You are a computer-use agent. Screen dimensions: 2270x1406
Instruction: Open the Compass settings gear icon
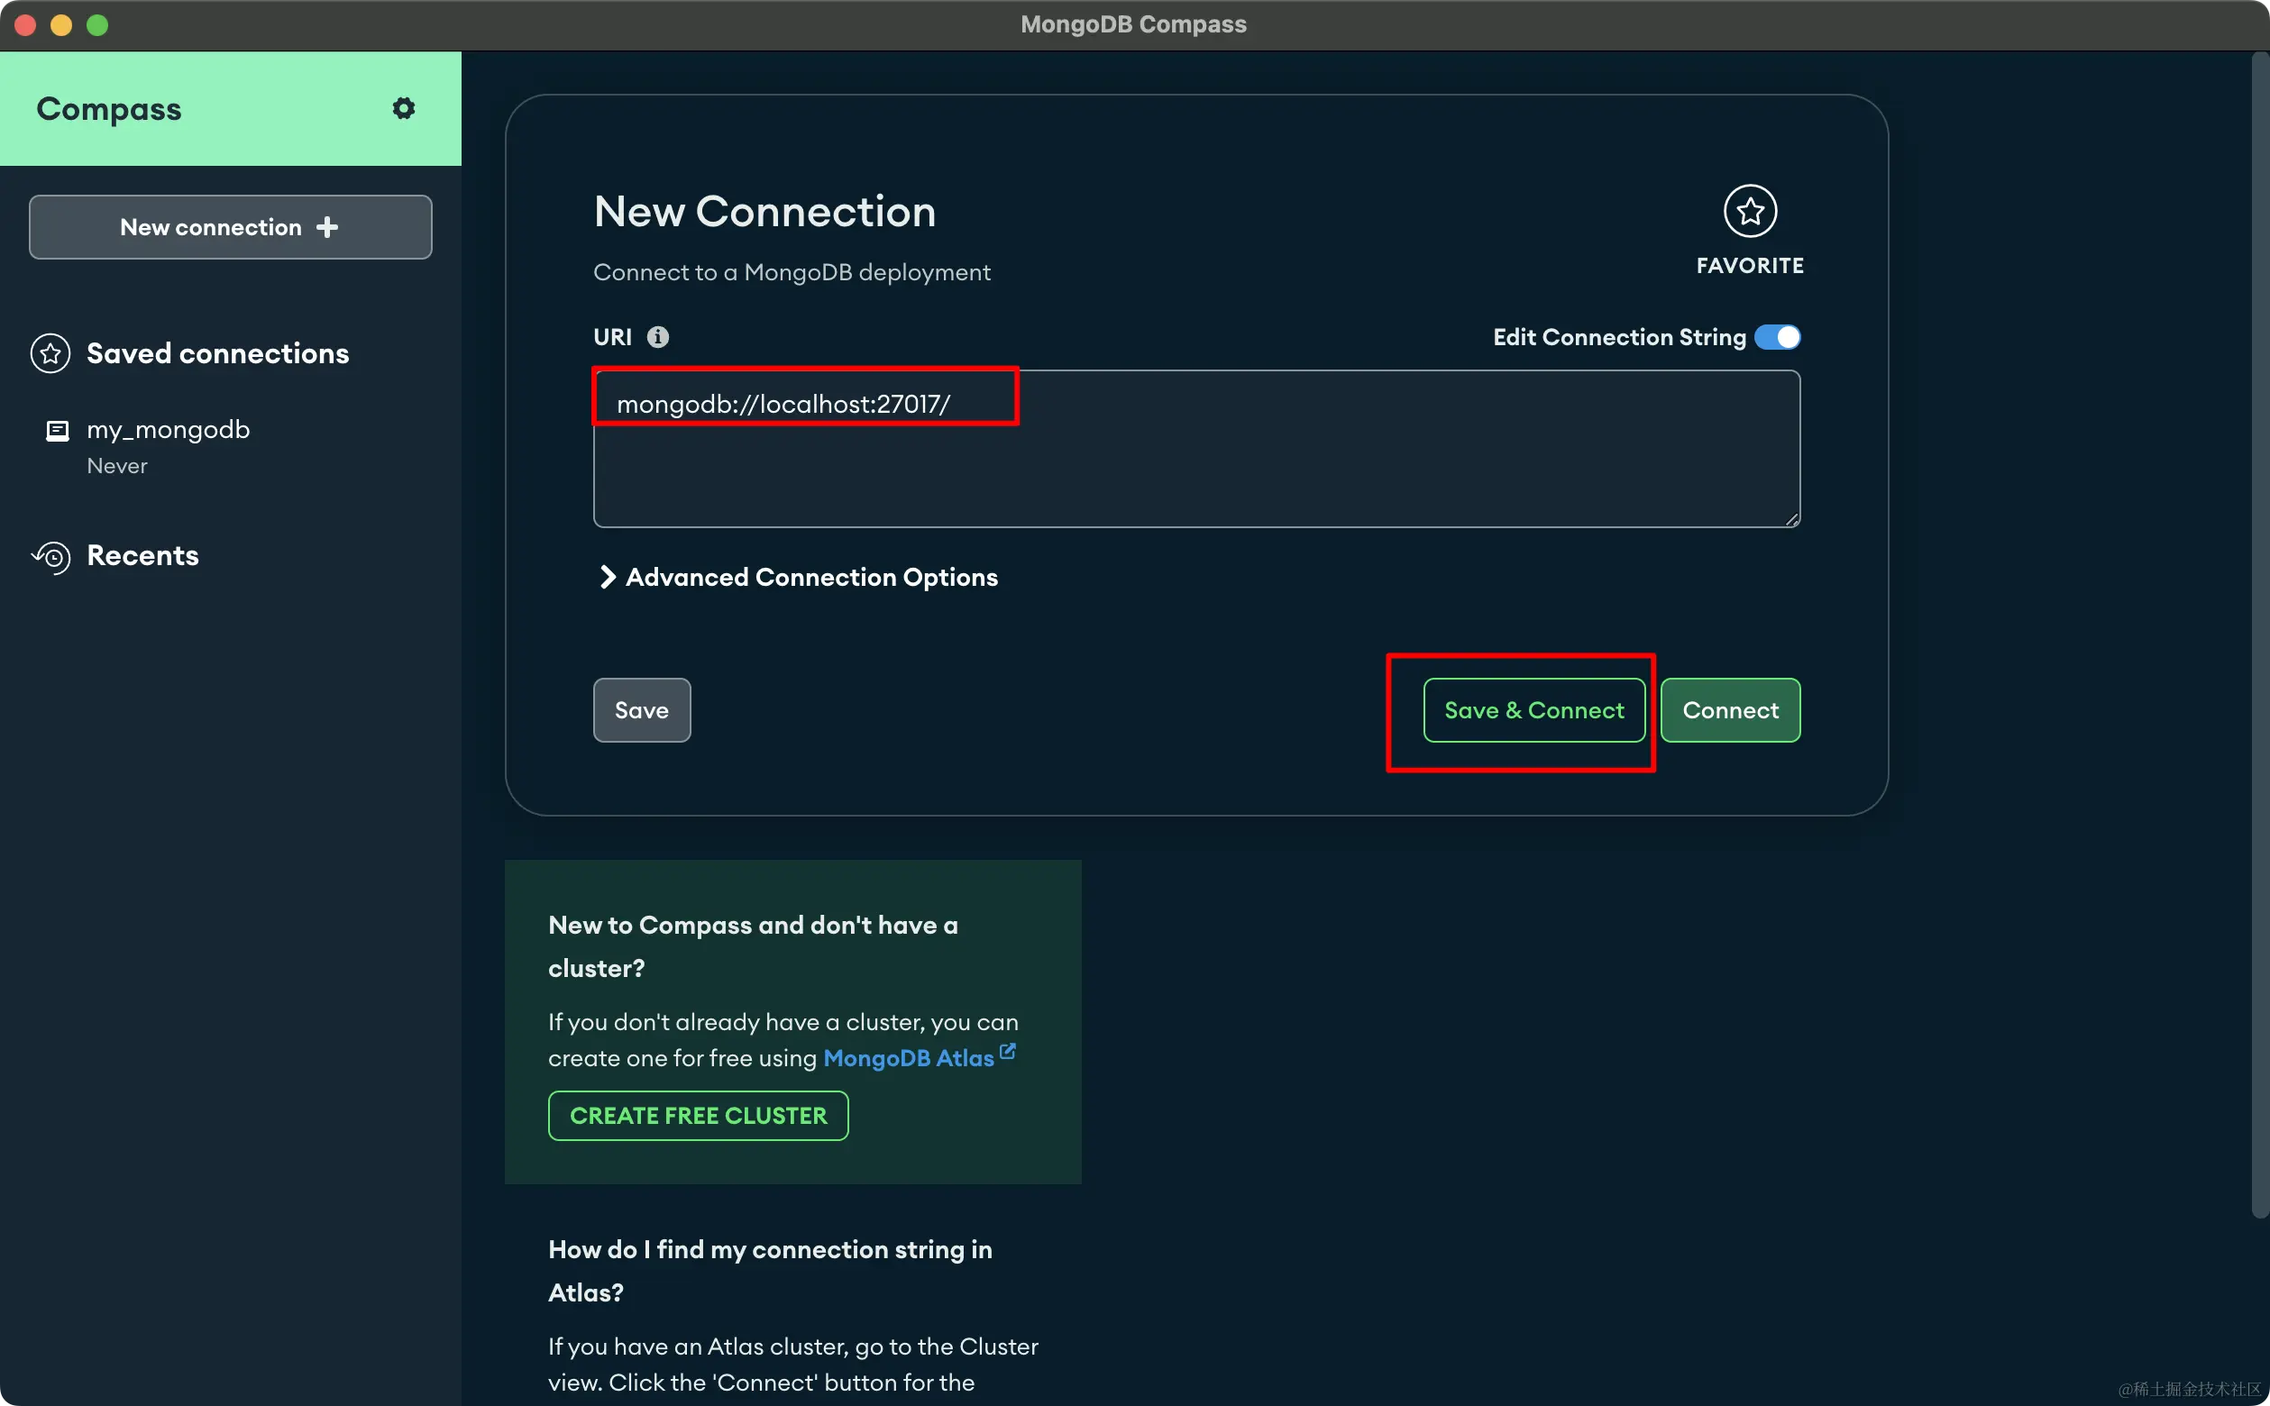point(404,109)
